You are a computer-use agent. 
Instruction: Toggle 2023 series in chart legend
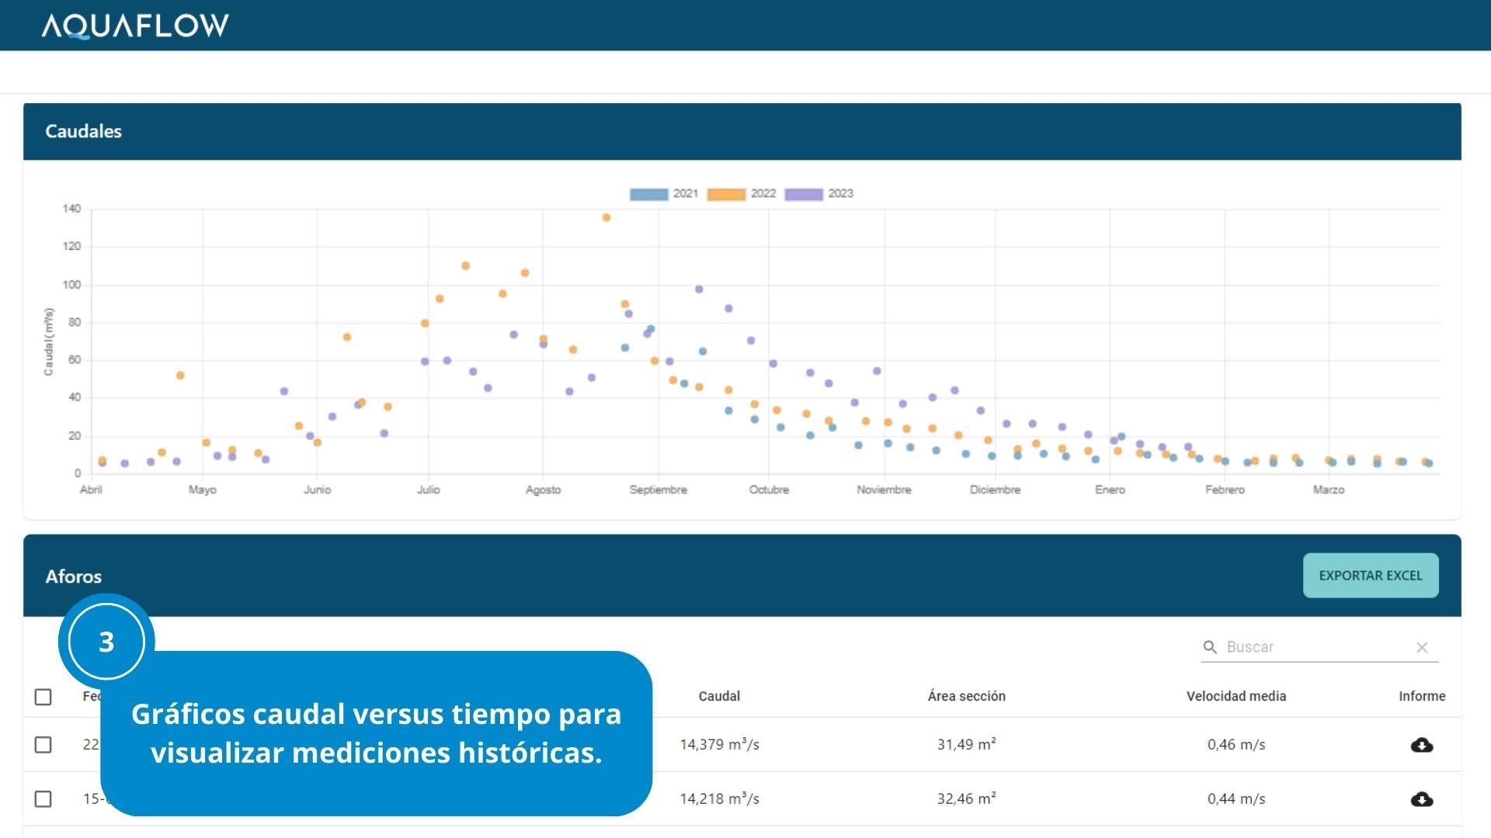click(x=819, y=194)
